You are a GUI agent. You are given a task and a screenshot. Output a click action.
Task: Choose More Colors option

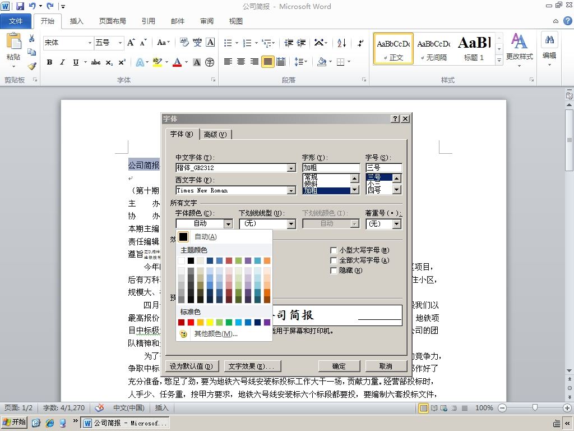click(x=224, y=334)
